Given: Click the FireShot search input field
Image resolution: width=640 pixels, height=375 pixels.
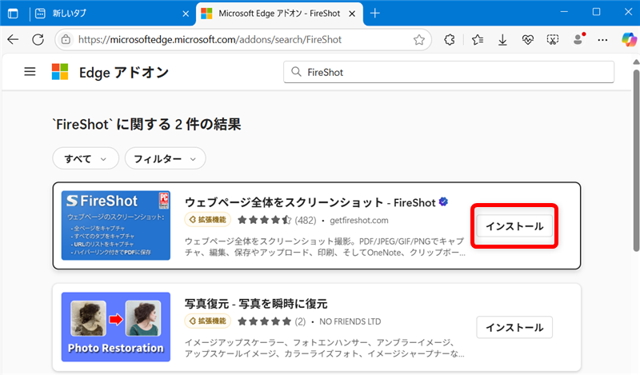Looking at the screenshot, I should pos(456,72).
